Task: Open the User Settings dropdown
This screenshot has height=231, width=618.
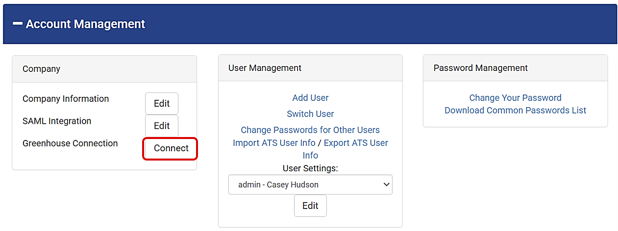Action: click(310, 185)
